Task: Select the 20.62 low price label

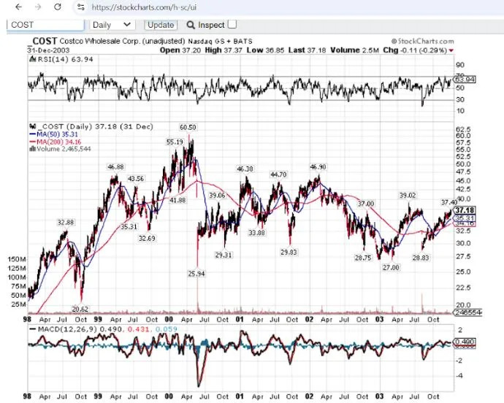Action: coord(80,309)
